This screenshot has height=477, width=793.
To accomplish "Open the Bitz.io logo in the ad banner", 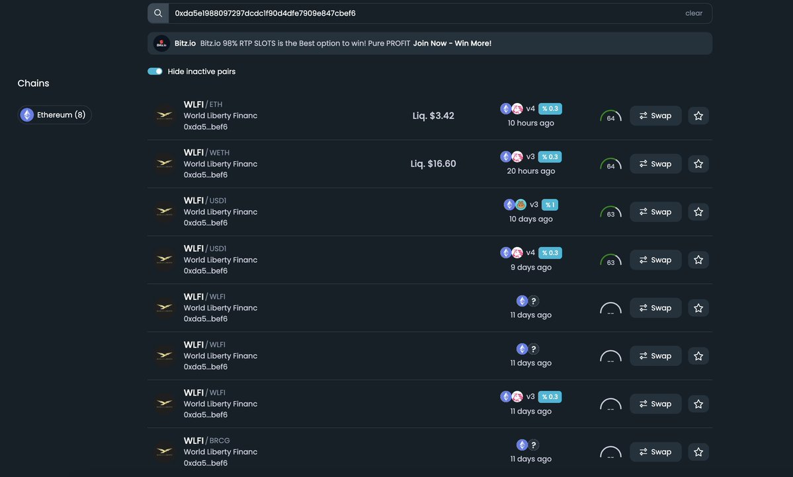I will pos(162,44).
